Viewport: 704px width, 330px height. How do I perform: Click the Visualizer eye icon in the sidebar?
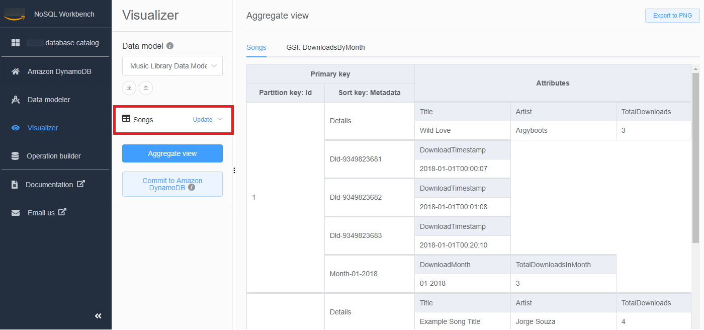[x=16, y=128]
